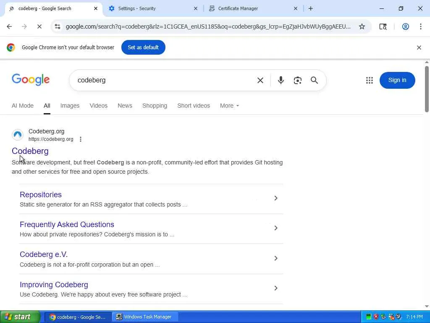Click the Codeberg site favicon
Image resolution: width=430 pixels, height=323 pixels.
tap(18, 135)
